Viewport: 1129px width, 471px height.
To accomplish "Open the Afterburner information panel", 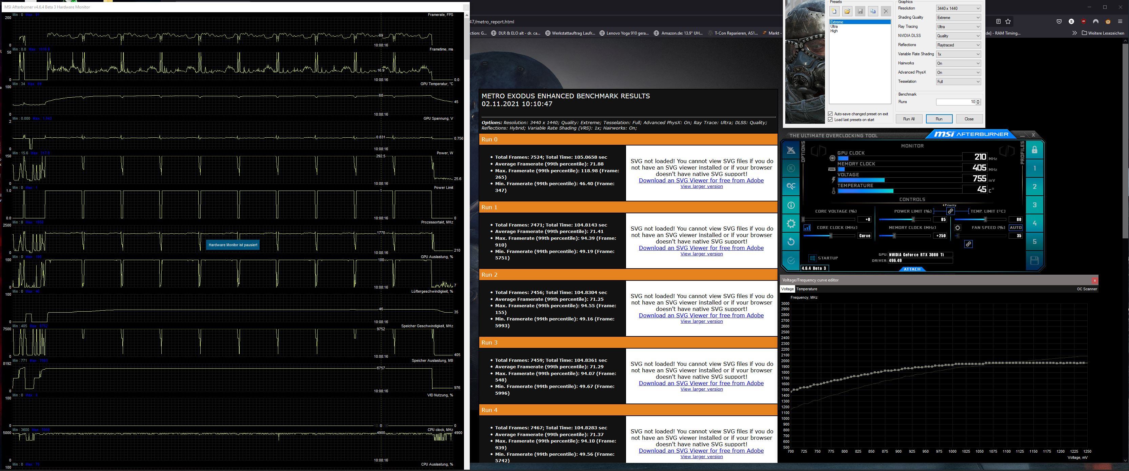I will pyautogui.click(x=791, y=205).
